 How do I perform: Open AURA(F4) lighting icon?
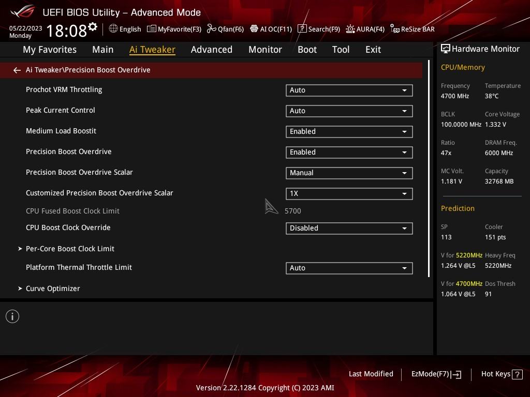coord(350,29)
